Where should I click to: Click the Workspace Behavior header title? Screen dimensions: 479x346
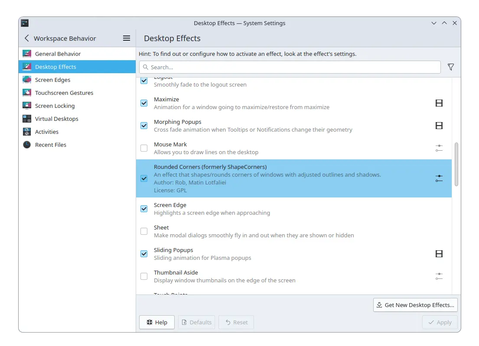pos(65,39)
